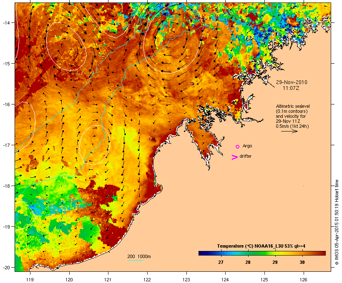Click the '29-Nov 11Z' caption line
The width and height of the screenshot is (342, 283).
click(x=288, y=121)
